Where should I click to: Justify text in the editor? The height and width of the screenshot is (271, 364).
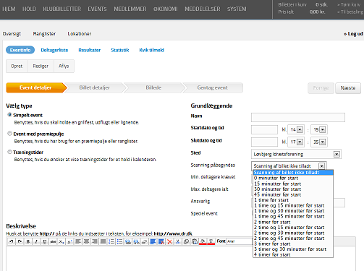click(103, 241)
